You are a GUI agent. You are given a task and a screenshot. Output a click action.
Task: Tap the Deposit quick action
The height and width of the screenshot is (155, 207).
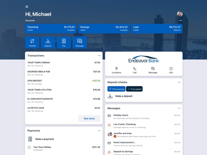[48, 43]
